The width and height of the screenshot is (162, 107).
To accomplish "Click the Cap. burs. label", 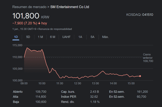I will (68, 92).
